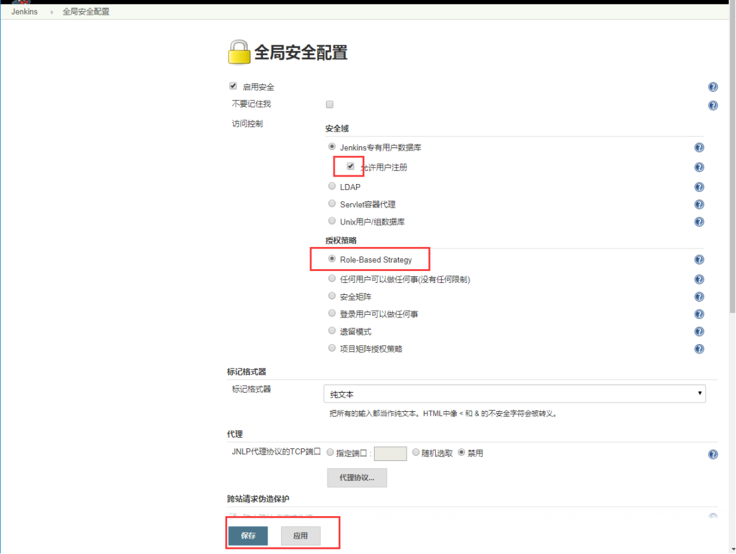Open help for JNLP代理协议的TCP端口
The height and width of the screenshot is (554, 736).
pos(713,454)
